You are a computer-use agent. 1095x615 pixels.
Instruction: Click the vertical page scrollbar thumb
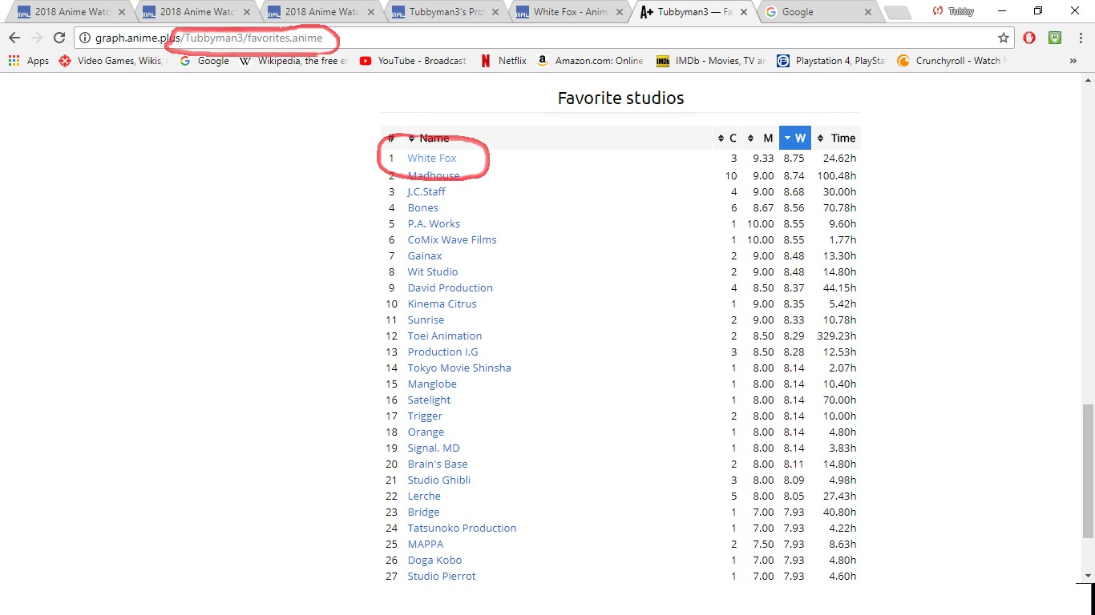[x=1087, y=471]
